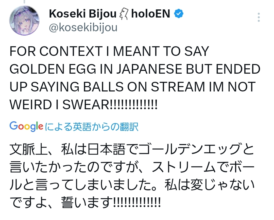Click the line FOR CONTEXT I MEANT TO SAY

pyautogui.click(x=109, y=51)
